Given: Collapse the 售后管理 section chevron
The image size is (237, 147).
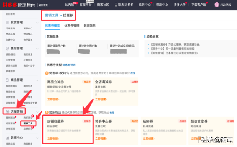Looking at the screenshot, I should pos(37,49).
